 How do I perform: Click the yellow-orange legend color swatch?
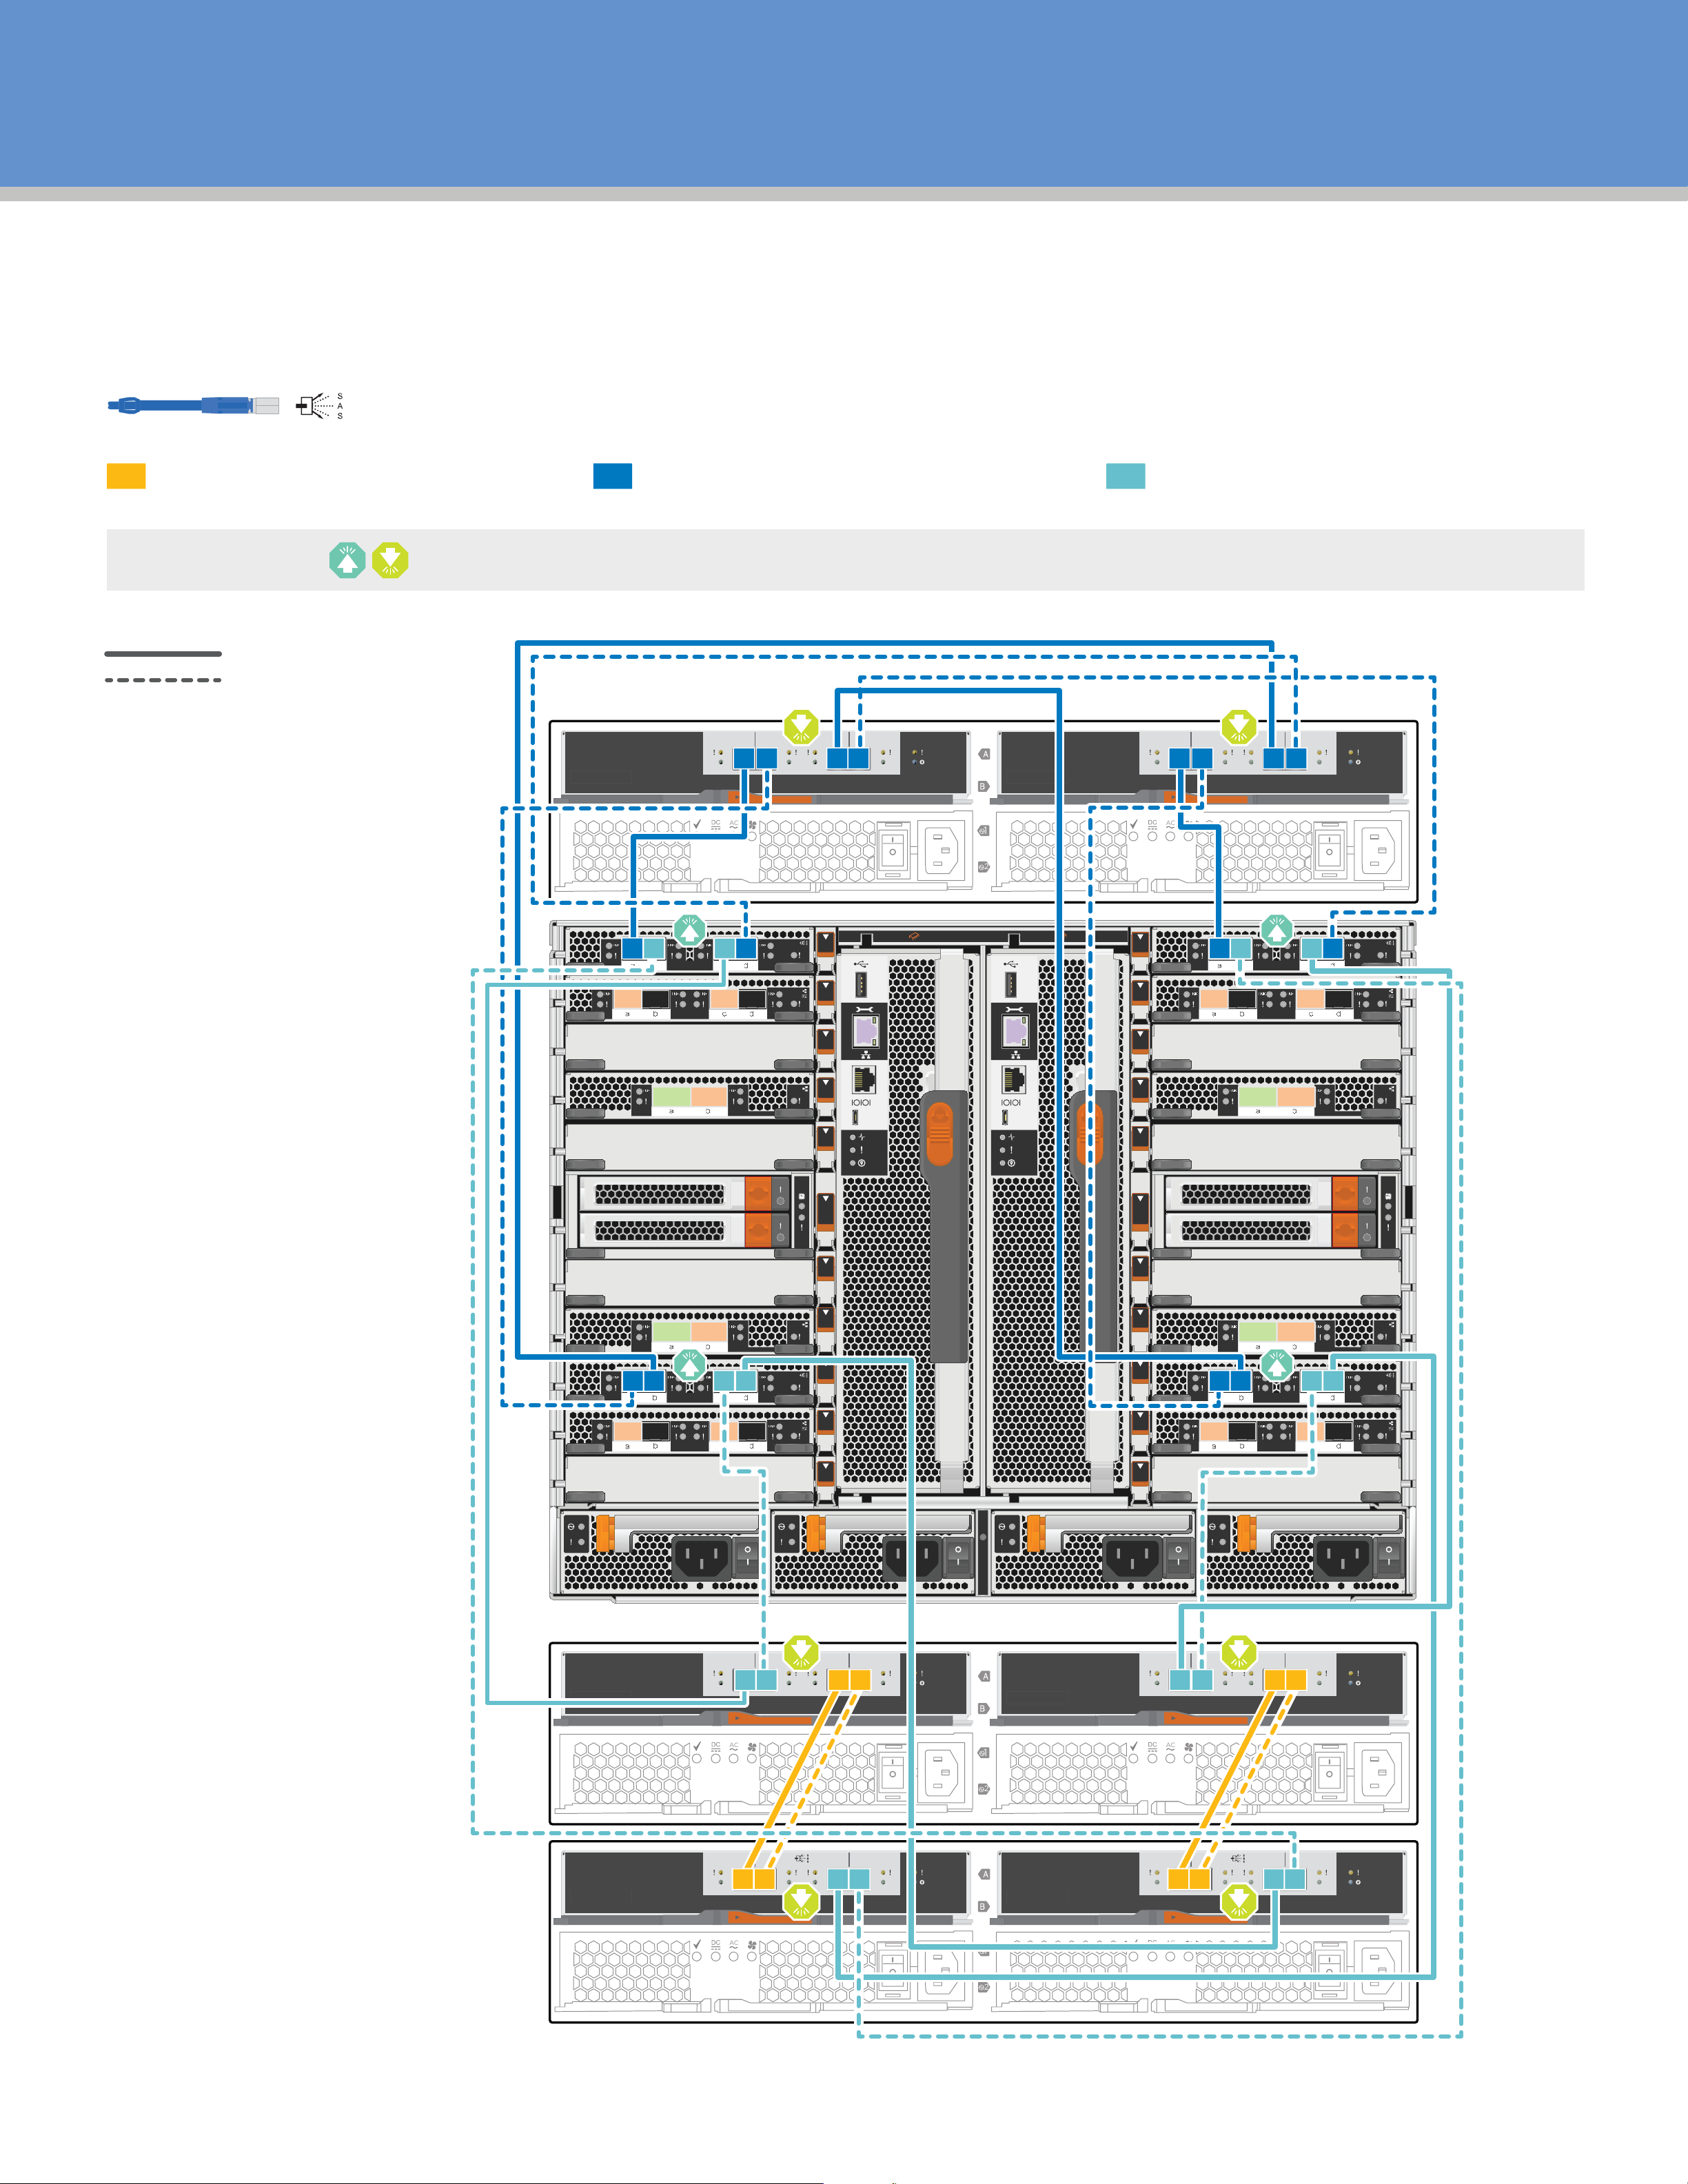tap(126, 476)
